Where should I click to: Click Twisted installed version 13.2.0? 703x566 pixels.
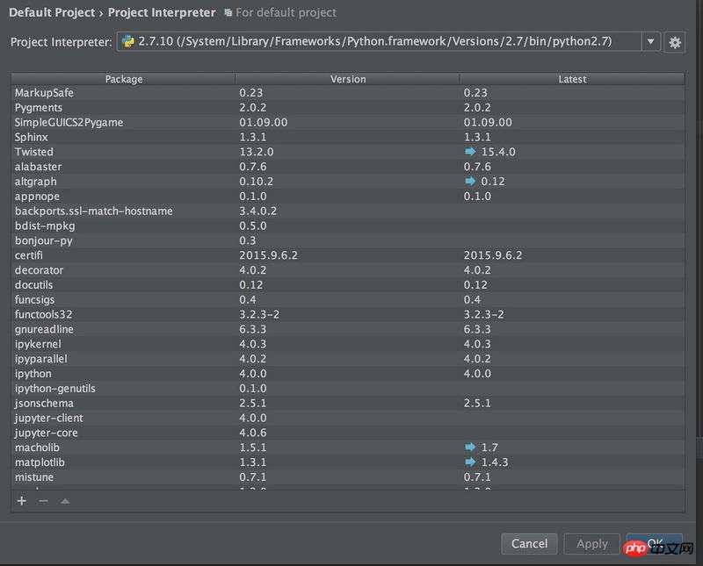tap(257, 152)
